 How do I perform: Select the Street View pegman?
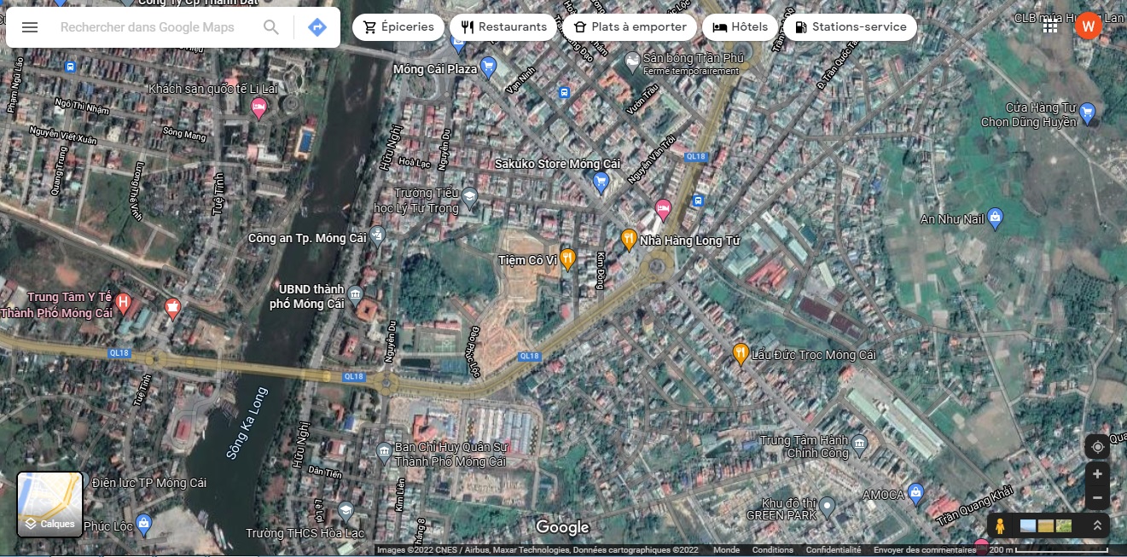pos(1001,526)
